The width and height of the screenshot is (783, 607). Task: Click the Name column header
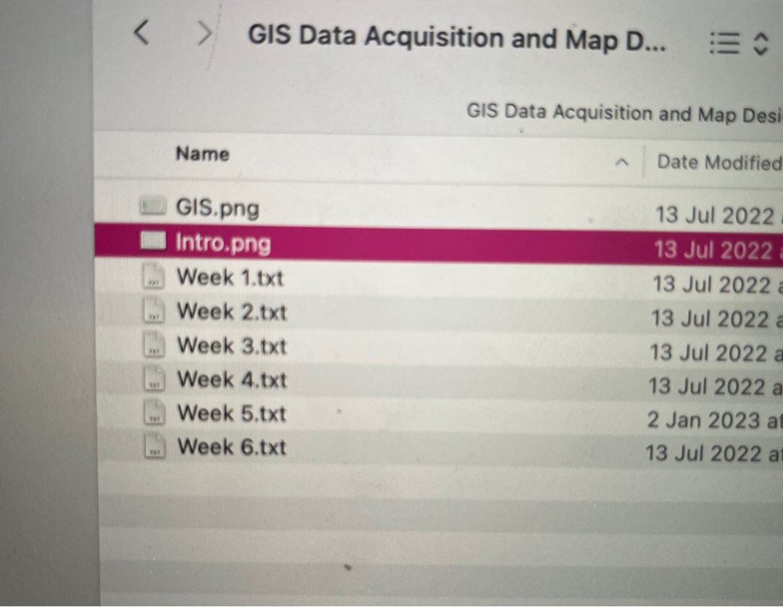pyautogui.click(x=202, y=154)
